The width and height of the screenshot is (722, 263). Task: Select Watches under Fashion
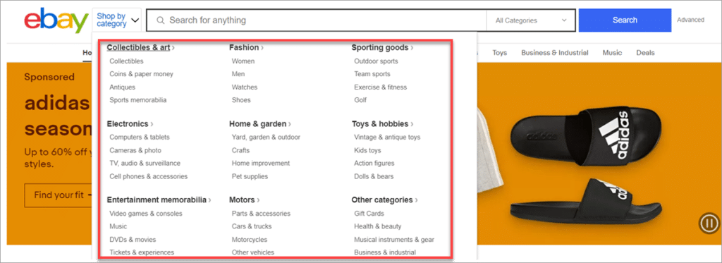(x=245, y=87)
